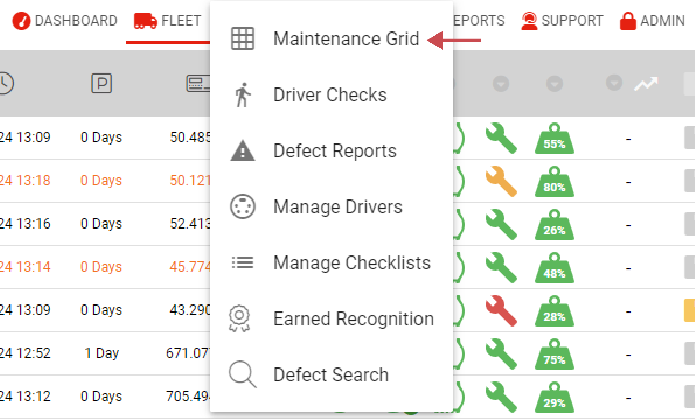695x419 pixels.
Task: Select the parking column header icon
Action: pyautogui.click(x=102, y=83)
